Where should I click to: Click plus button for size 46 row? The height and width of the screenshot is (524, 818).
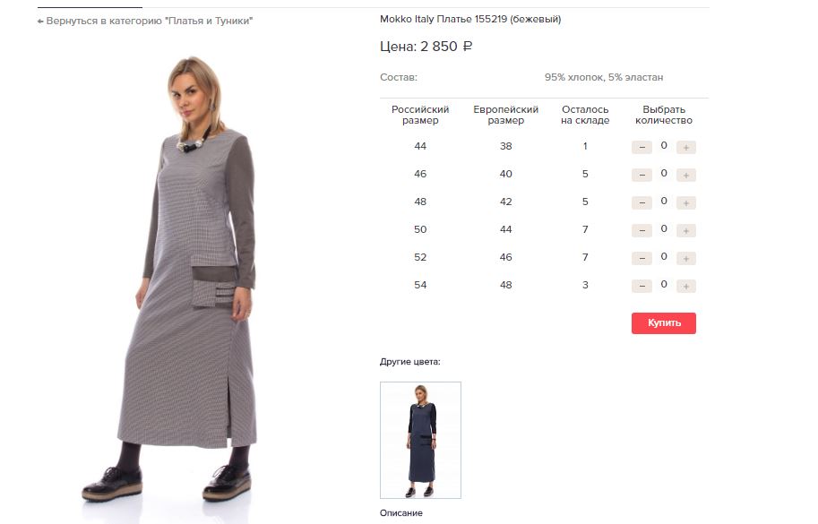pos(686,176)
